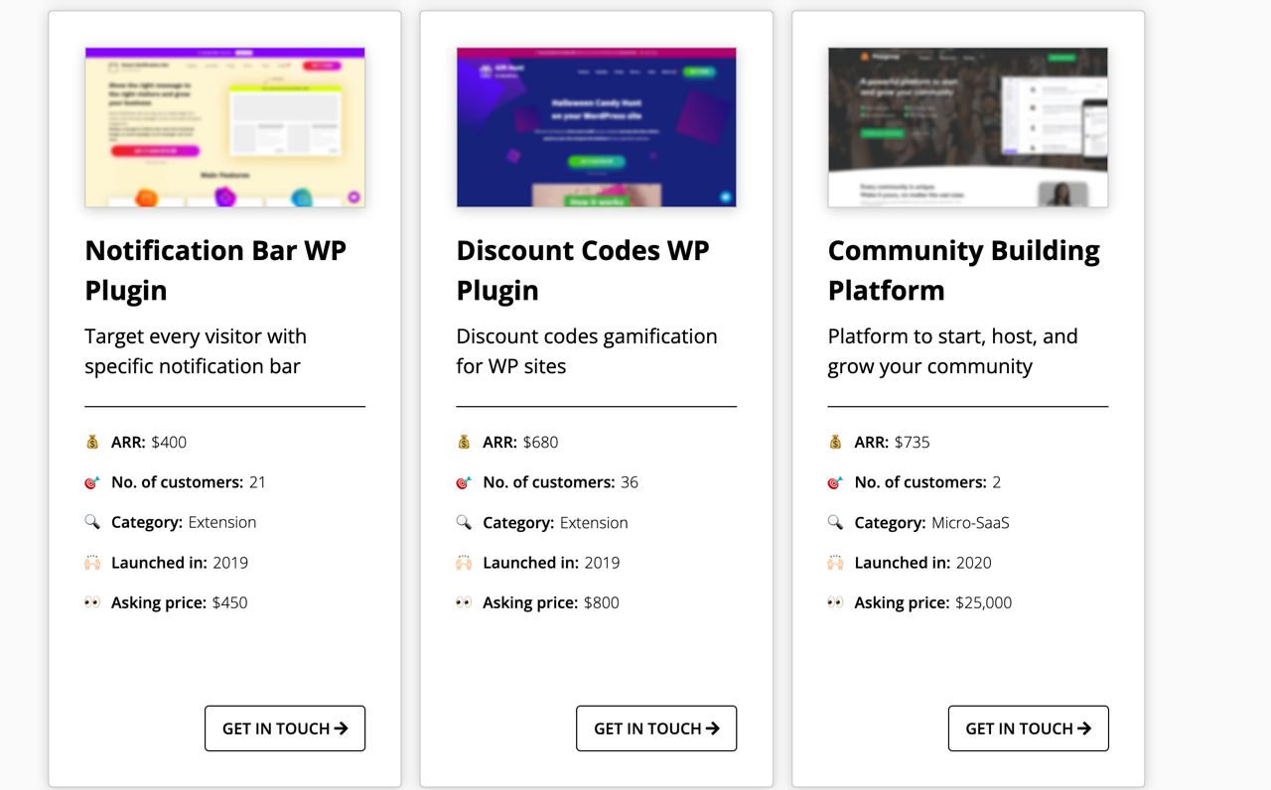Screen dimensions: 1271x790
Task: Click target icon beside 21 customers
Action: click(x=92, y=482)
